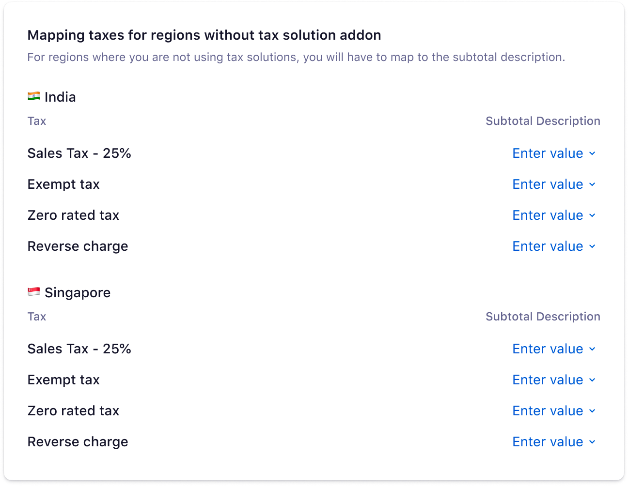The height and width of the screenshot is (486, 628).
Task: Click chevron beside Singapore Sales Tax value
Action: (592, 349)
